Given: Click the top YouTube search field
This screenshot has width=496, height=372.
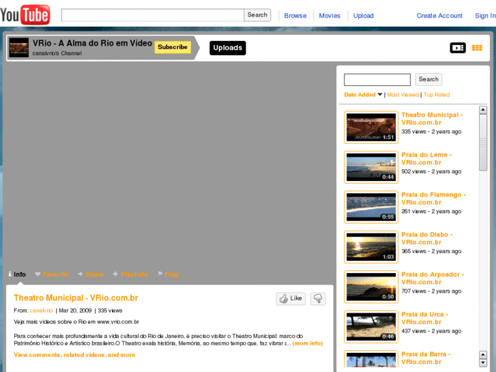Looking at the screenshot, I should point(153,15).
